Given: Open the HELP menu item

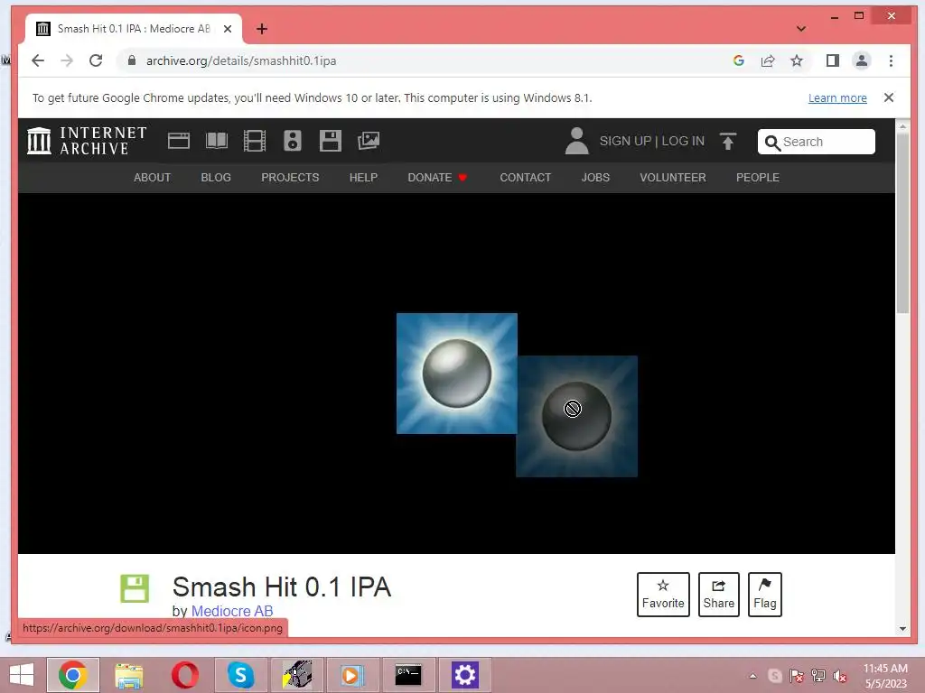Looking at the screenshot, I should tap(363, 178).
